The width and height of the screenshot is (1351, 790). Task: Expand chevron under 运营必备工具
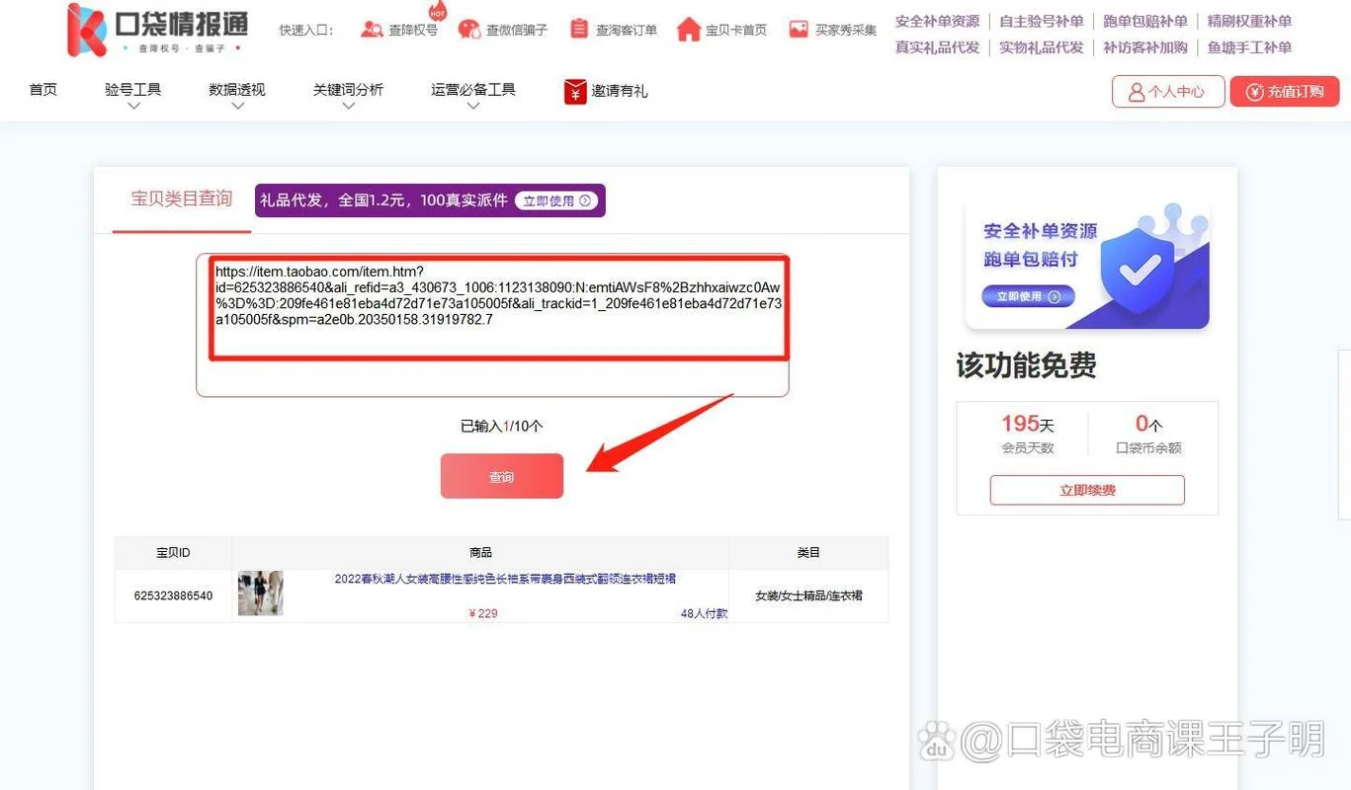click(473, 106)
